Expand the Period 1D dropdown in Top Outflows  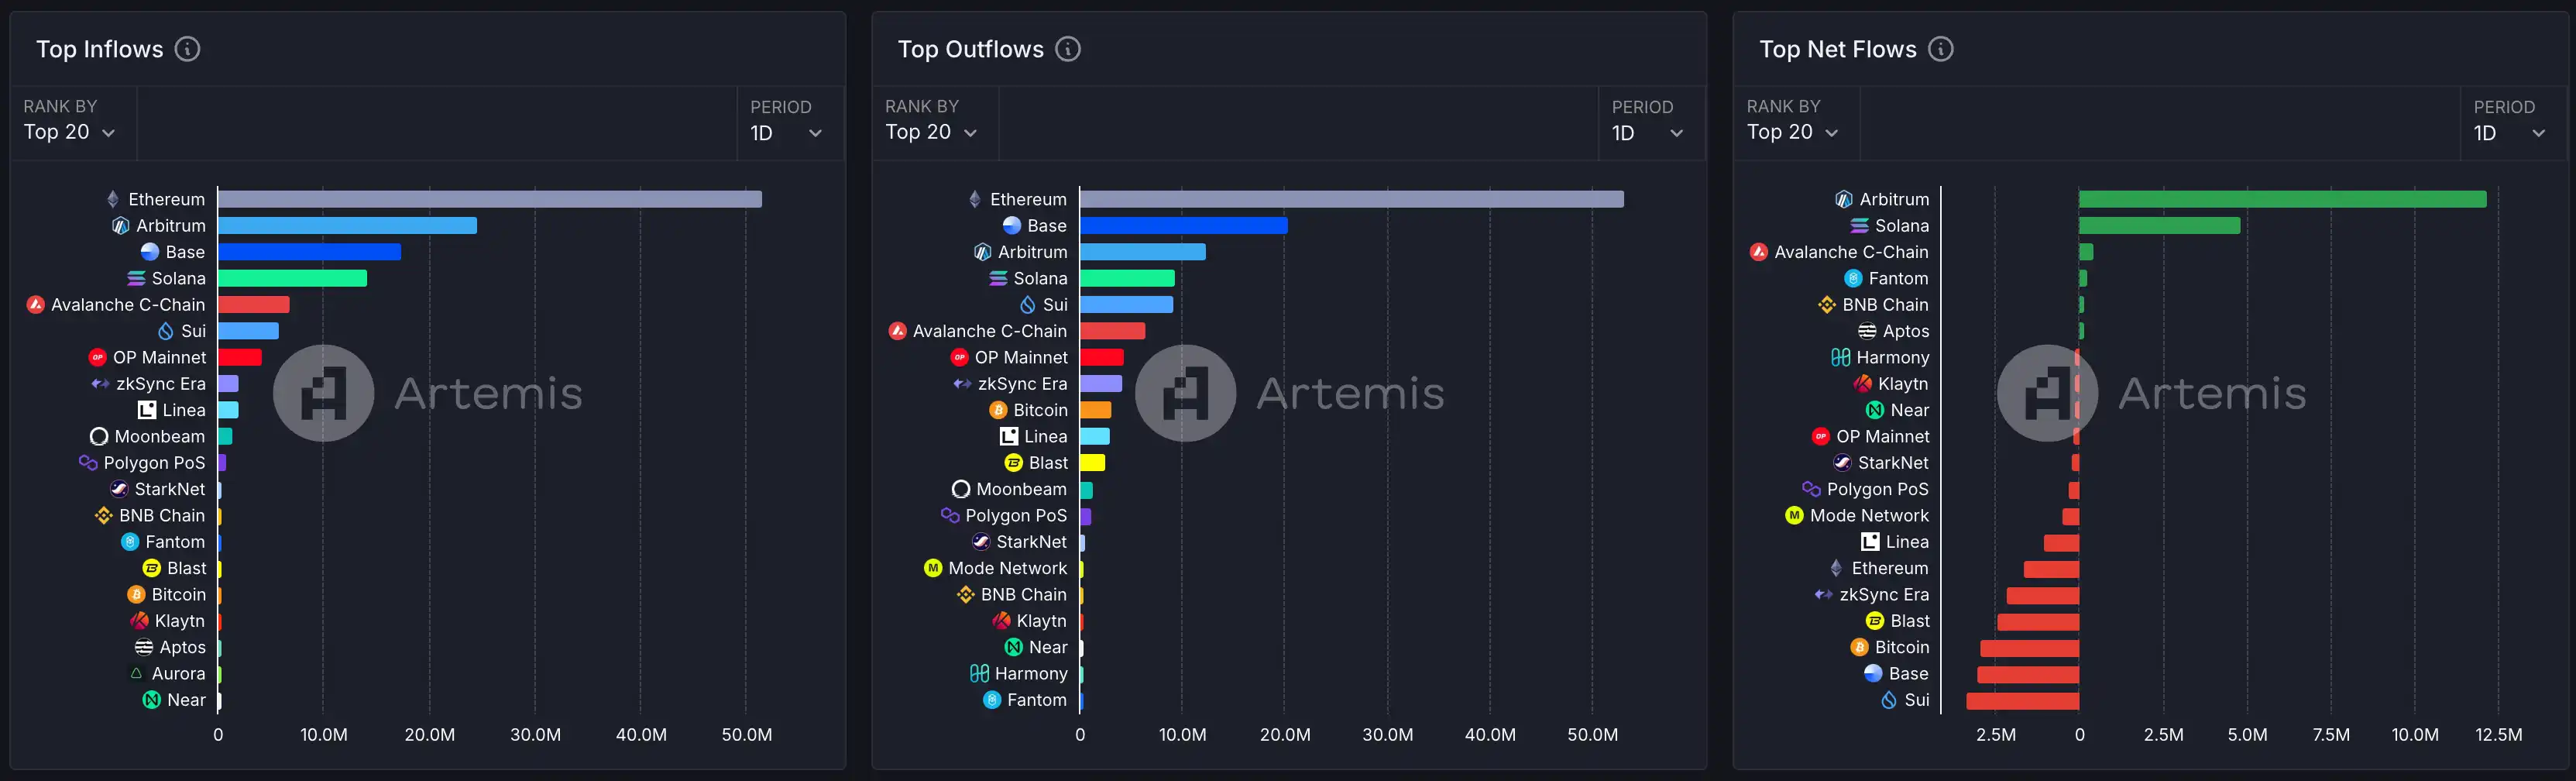[x=1647, y=133]
